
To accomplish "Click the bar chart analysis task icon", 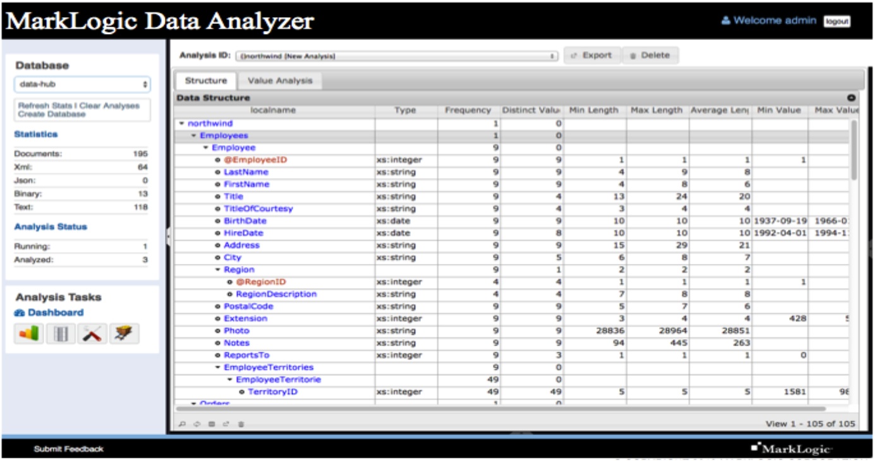I will pos(28,333).
